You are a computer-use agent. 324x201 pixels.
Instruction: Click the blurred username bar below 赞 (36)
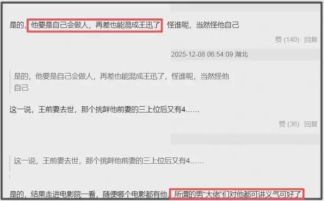(245, 139)
